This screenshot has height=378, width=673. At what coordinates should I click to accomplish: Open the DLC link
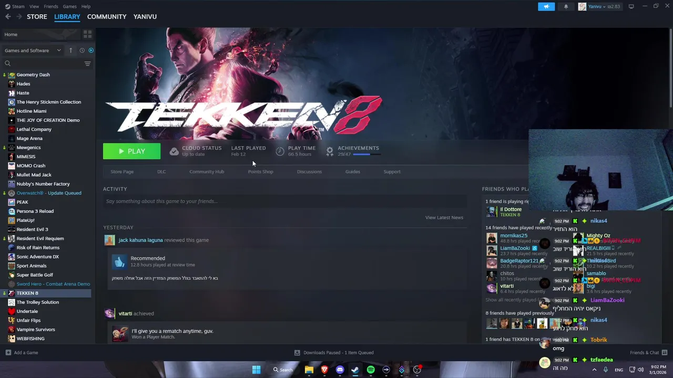tap(161, 172)
